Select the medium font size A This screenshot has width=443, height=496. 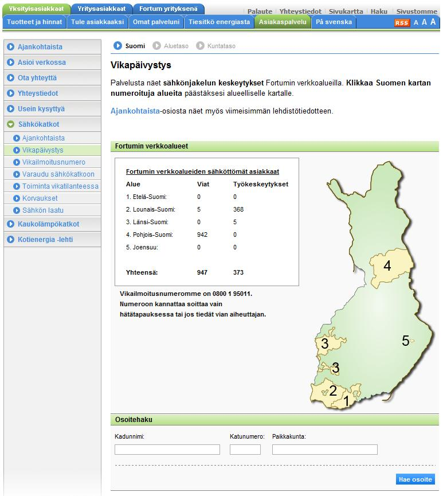tap(424, 22)
